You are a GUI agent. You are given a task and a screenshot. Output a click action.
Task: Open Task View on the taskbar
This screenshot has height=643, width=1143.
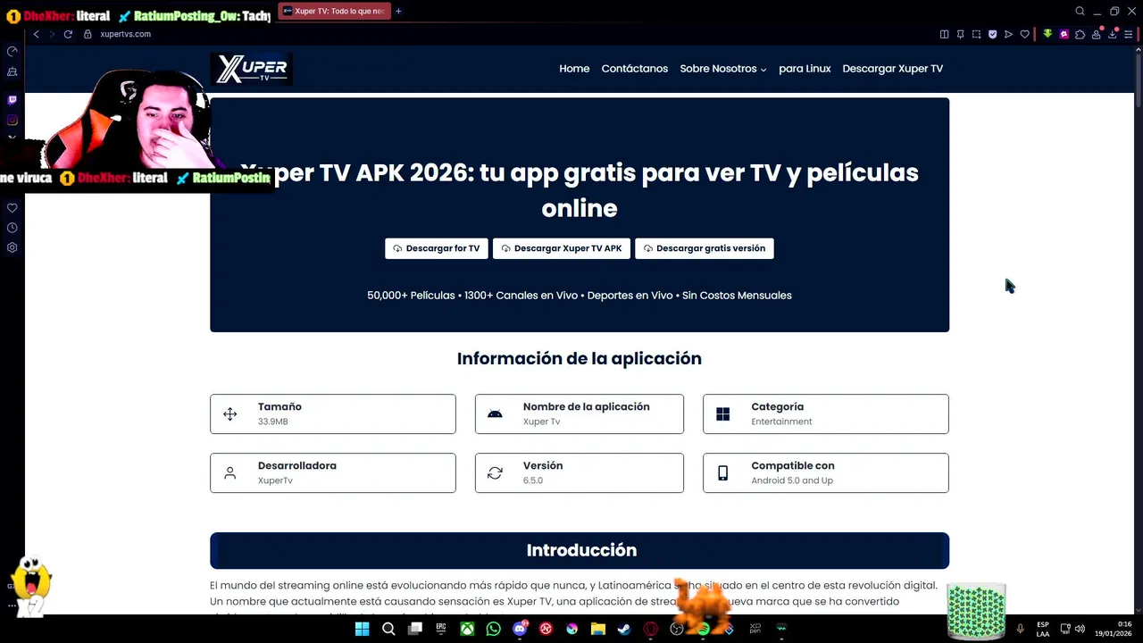(414, 629)
